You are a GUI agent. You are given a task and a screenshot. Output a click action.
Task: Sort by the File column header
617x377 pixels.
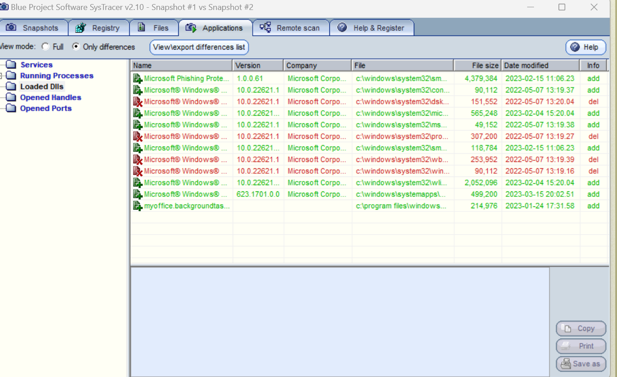pyautogui.click(x=403, y=65)
